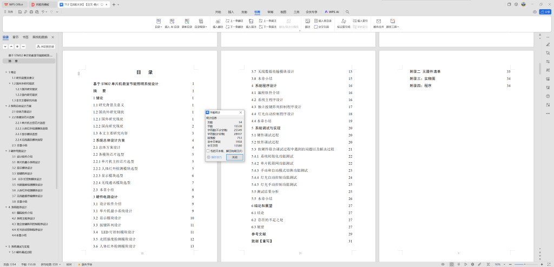Viewport: 554px width, 267px height.
Task: Collapse the '1 绪论' outline node
Action: (6, 72)
